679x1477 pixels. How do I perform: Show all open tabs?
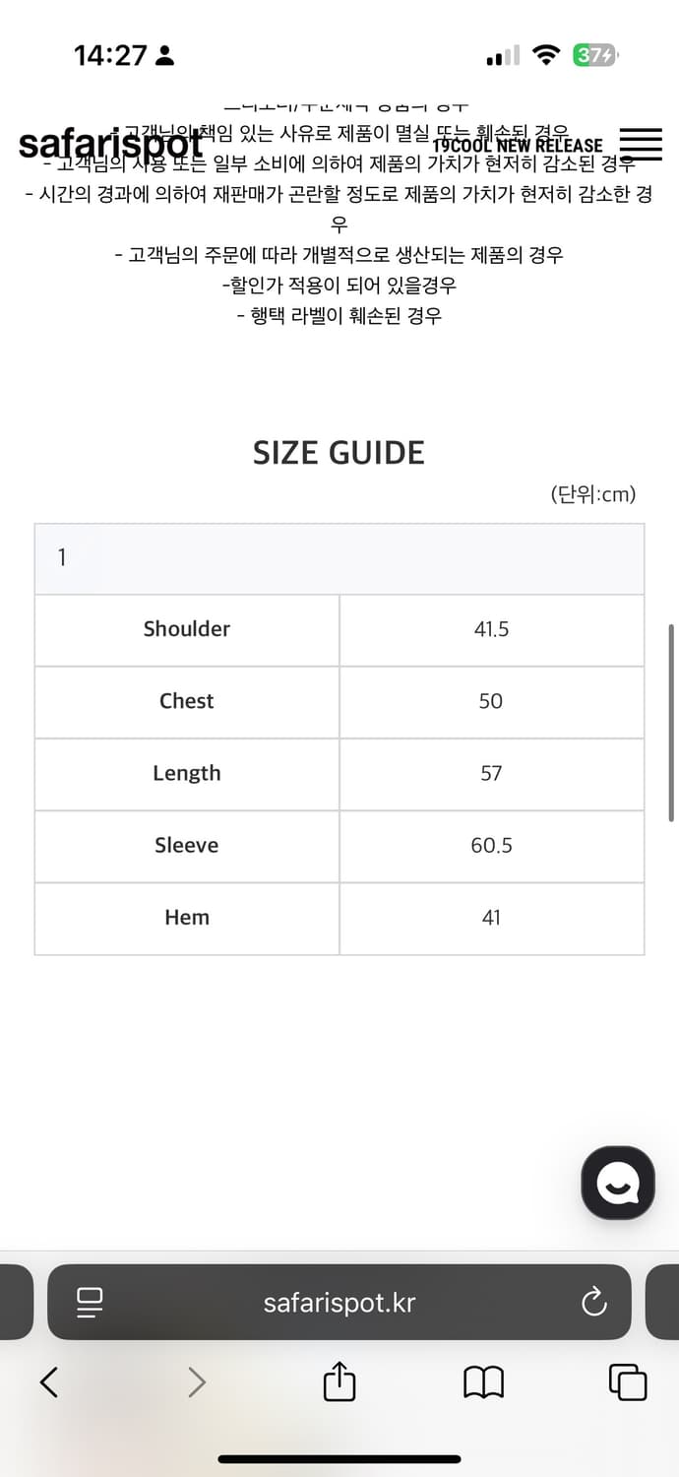tap(627, 1382)
